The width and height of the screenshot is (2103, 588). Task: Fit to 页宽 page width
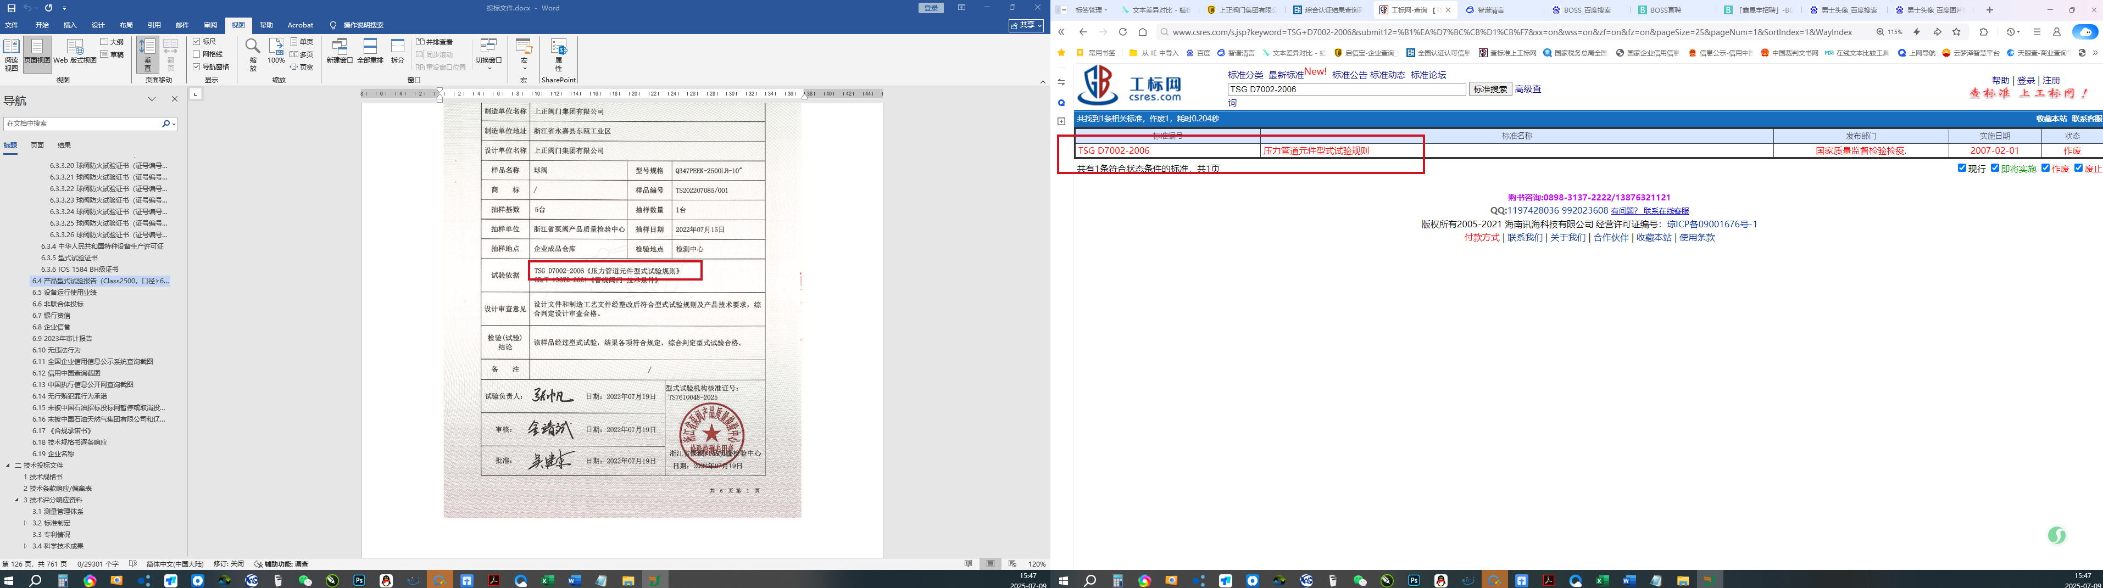pyautogui.click(x=302, y=67)
